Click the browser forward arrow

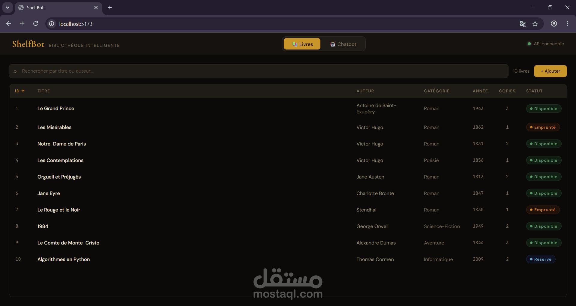pos(22,24)
